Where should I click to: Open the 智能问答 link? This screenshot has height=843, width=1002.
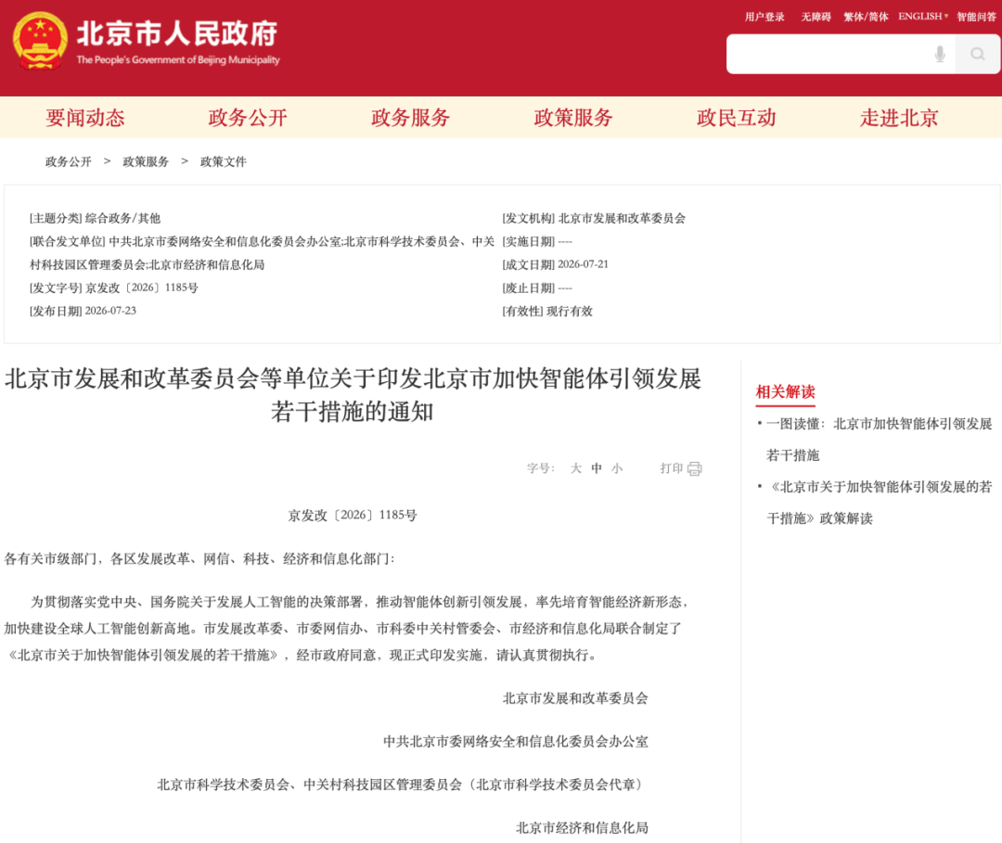coord(976,17)
